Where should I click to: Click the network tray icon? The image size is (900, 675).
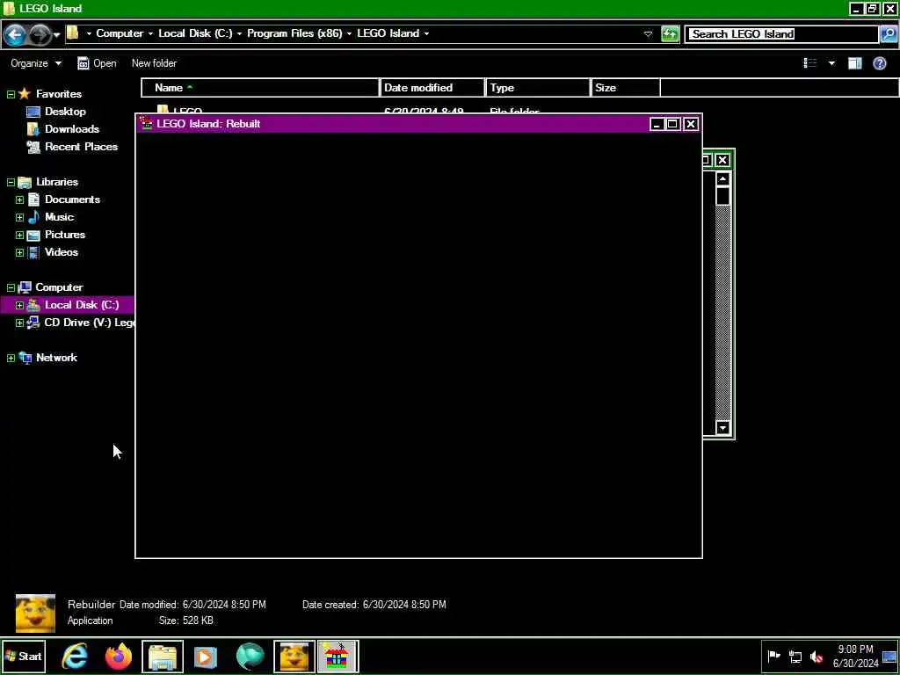tap(795, 656)
